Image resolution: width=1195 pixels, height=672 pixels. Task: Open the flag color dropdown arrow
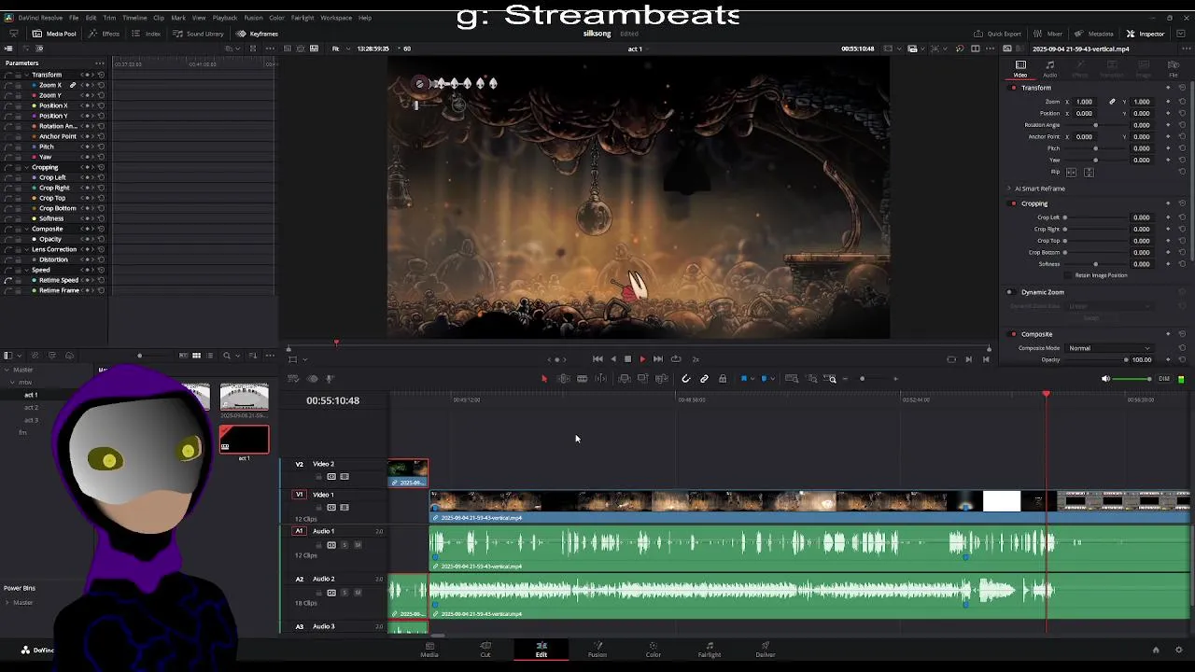click(x=752, y=378)
